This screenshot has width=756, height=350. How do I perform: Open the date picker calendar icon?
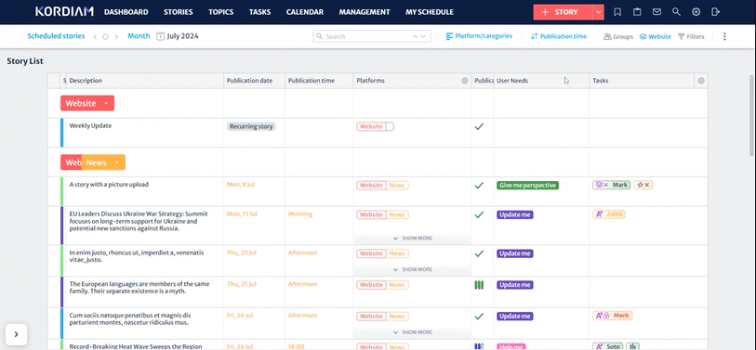tap(161, 36)
